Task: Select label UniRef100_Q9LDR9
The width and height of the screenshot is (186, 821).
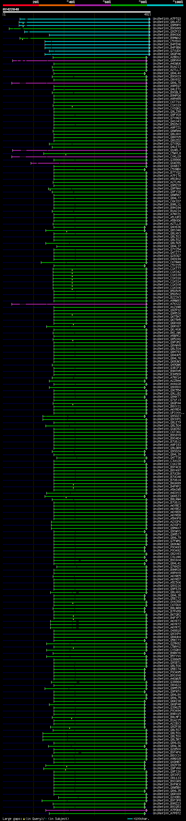Action: point(167,448)
